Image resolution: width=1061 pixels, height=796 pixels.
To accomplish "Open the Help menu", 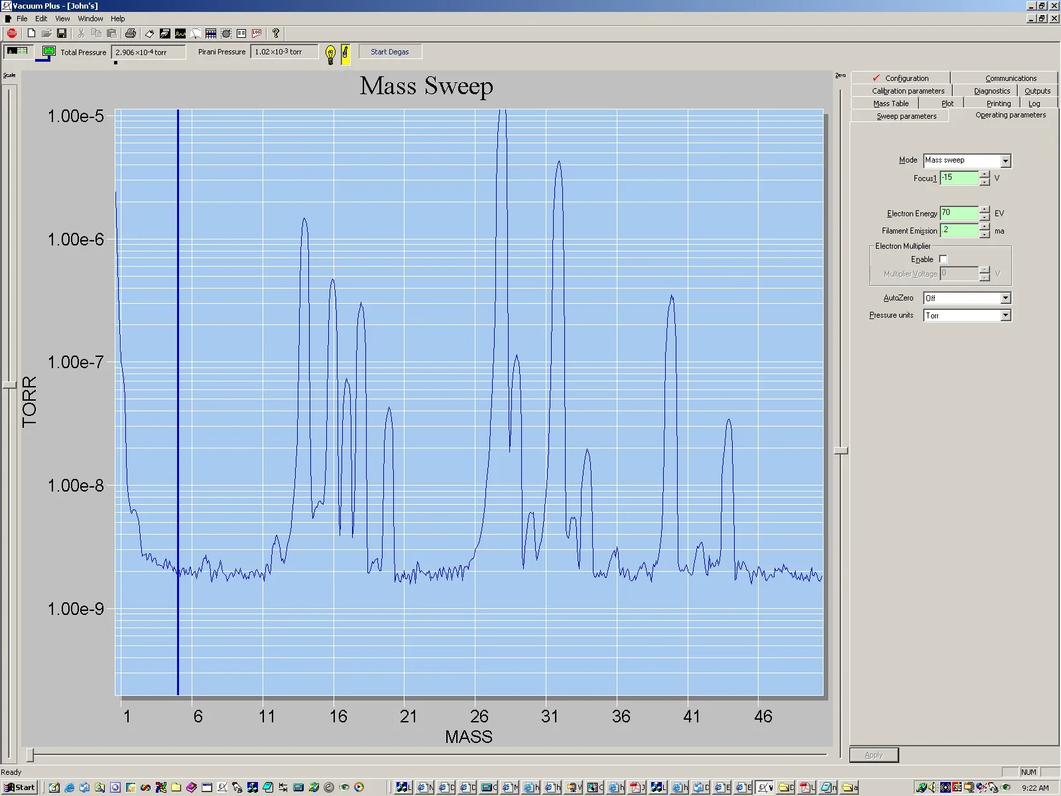I will [118, 19].
